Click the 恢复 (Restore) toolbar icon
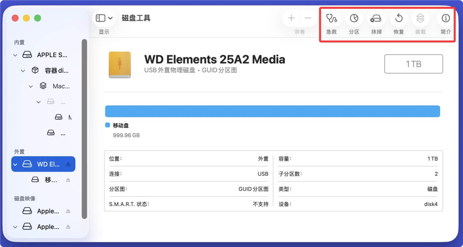This screenshot has width=463, height=247. click(399, 18)
